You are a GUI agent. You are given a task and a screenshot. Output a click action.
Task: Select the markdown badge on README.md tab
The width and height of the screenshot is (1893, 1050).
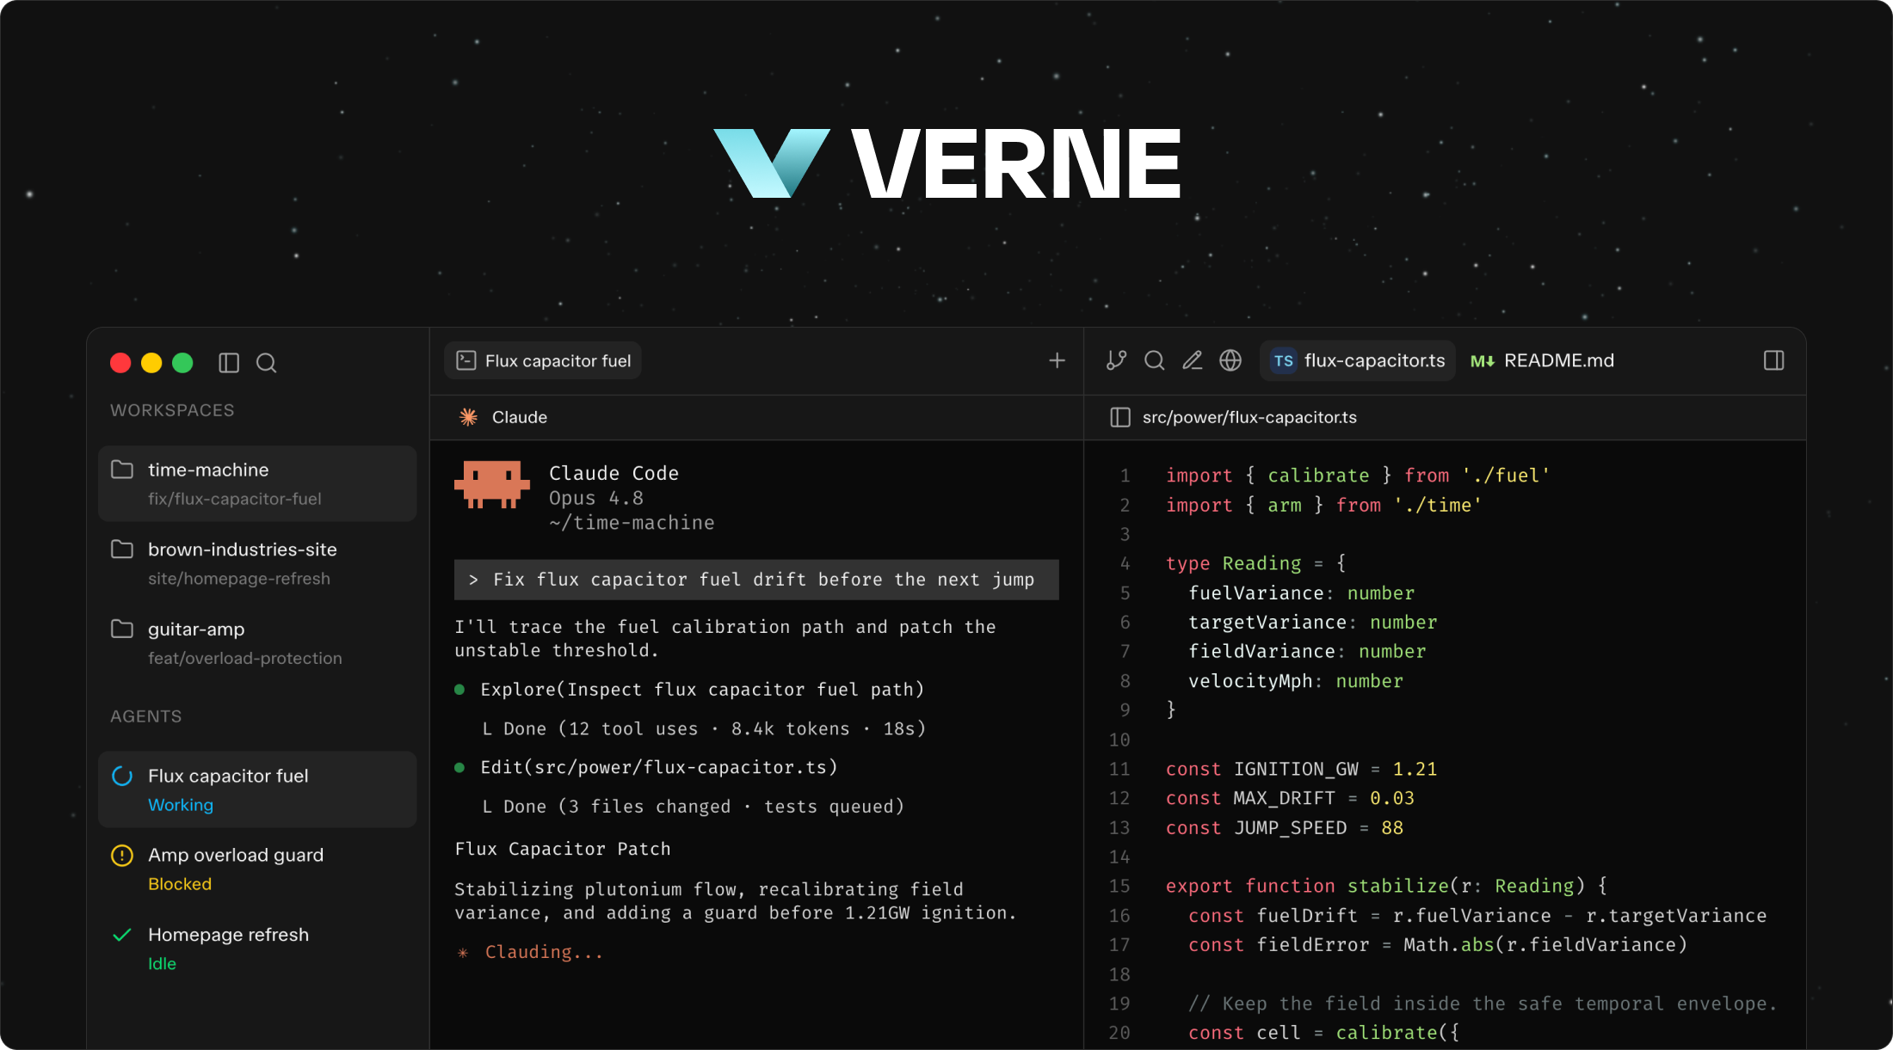coord(1482,361)
